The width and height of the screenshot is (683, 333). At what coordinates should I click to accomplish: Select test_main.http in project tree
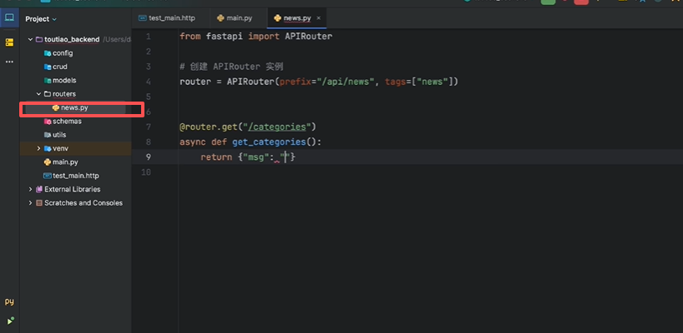click(75, 176)
